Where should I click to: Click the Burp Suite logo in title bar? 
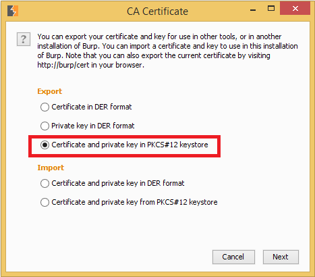pyautogui.click(x=13, y=11)
